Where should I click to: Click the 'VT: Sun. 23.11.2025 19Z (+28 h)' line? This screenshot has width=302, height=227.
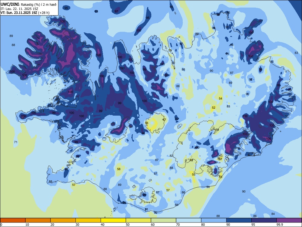pos(25,13)
